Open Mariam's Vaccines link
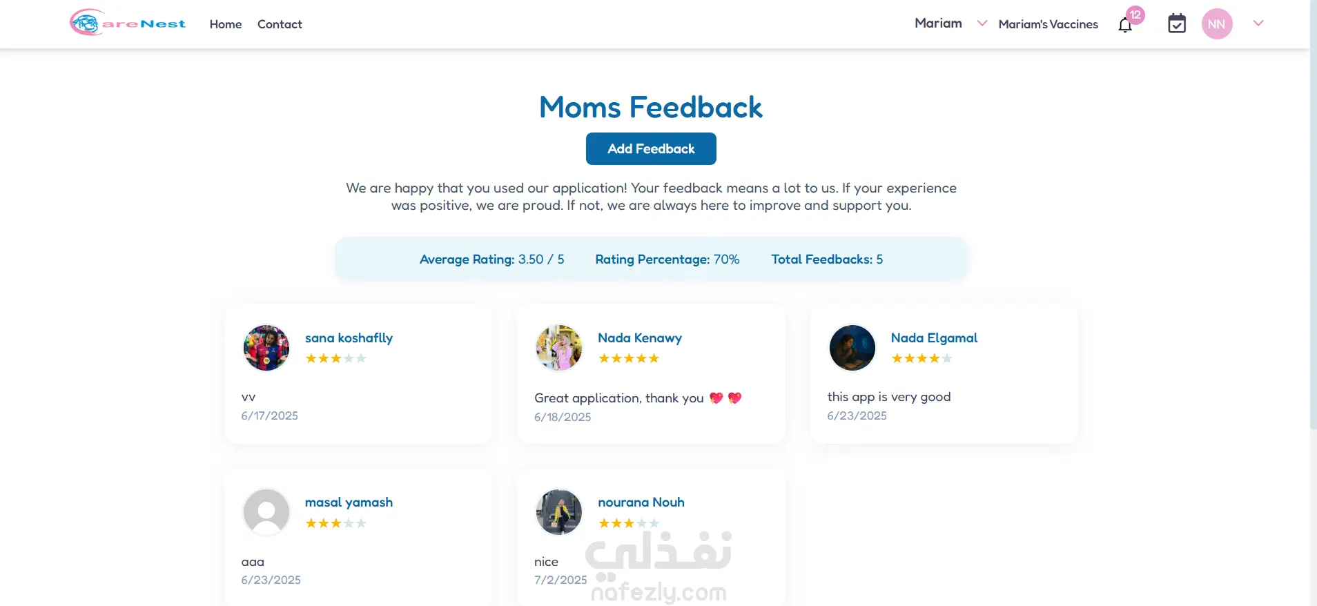The width and height of the screenshot is (1317, 606). pyautogui.click(x=1048, y=24)
